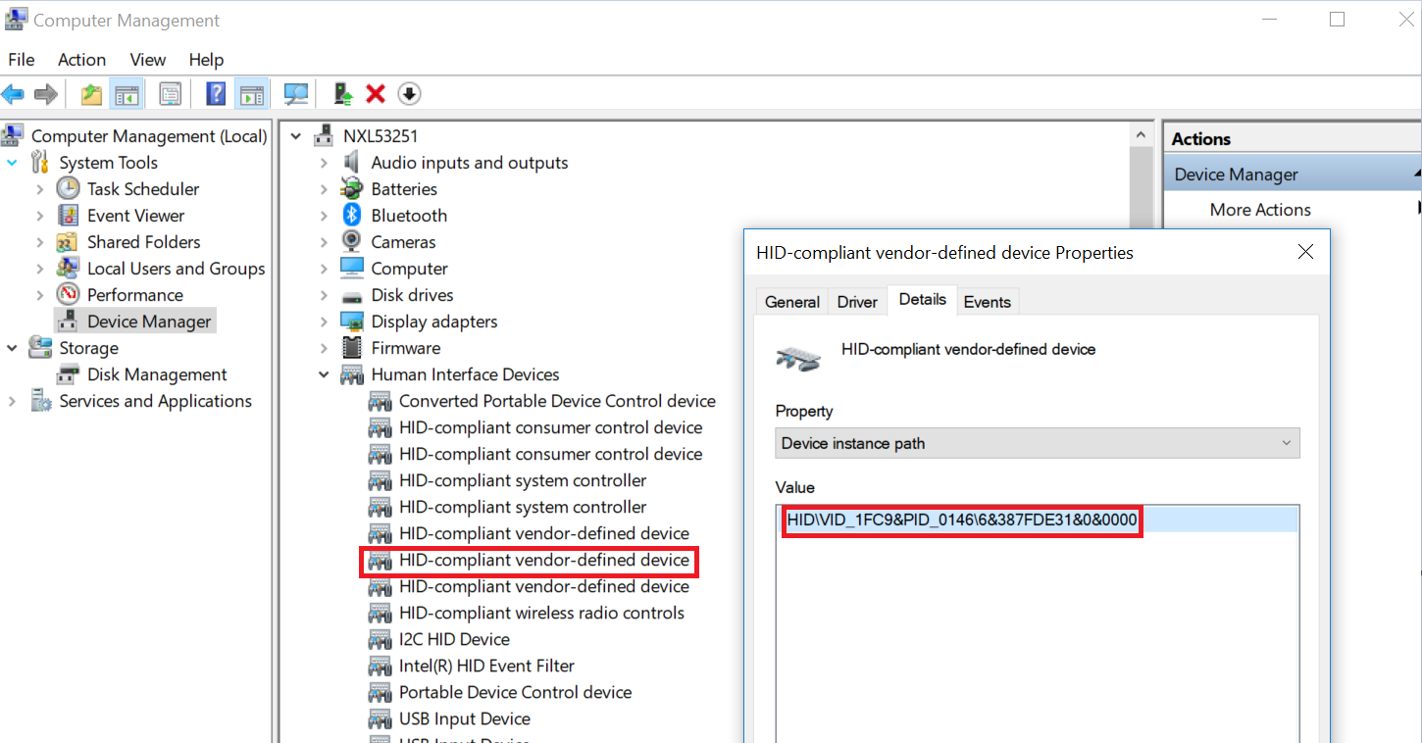Click the Forward navigation arrow icon
Viewport: 1422px width, 743px height.
click(x=46, y=93)
